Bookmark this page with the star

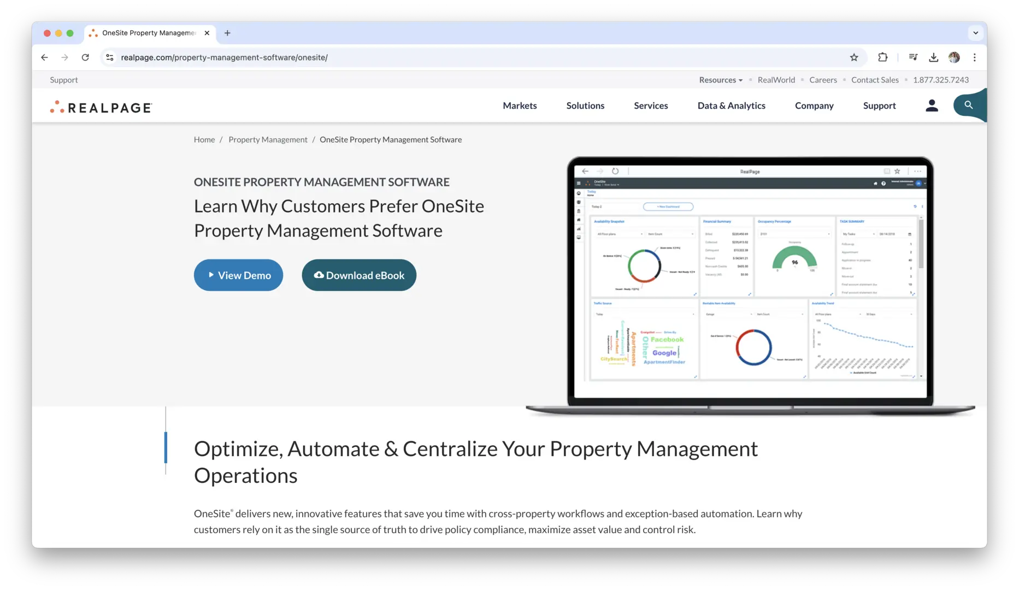pos(854,57)
